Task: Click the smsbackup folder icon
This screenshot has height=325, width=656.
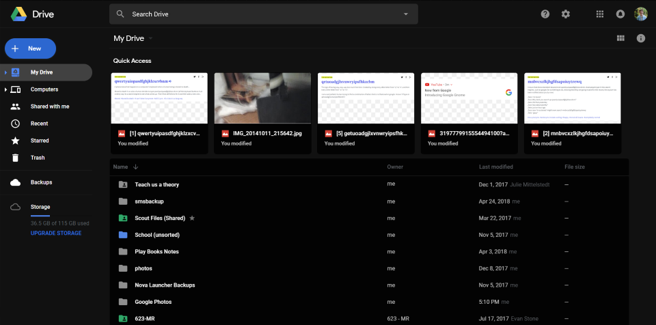Action: click(x=123, y=201)
